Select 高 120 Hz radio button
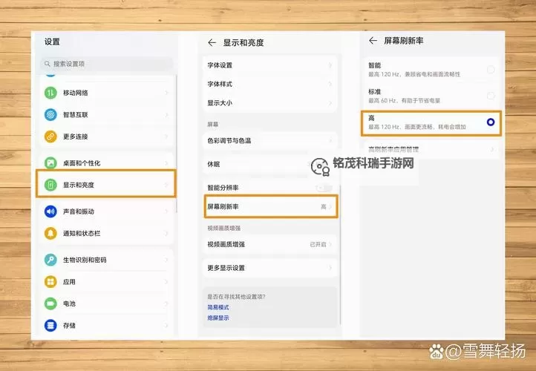 click(x=491, y=122)
